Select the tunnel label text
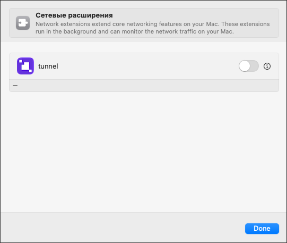287x243 pixels. (x=48, y=66)
